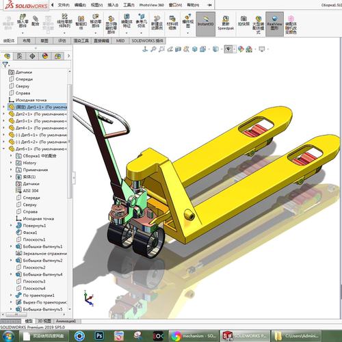Image resolution: width=342 pixels, height=342 pixels.
Task: Click the Linear Component Pattern icon
Action: [x=64, y=16]
